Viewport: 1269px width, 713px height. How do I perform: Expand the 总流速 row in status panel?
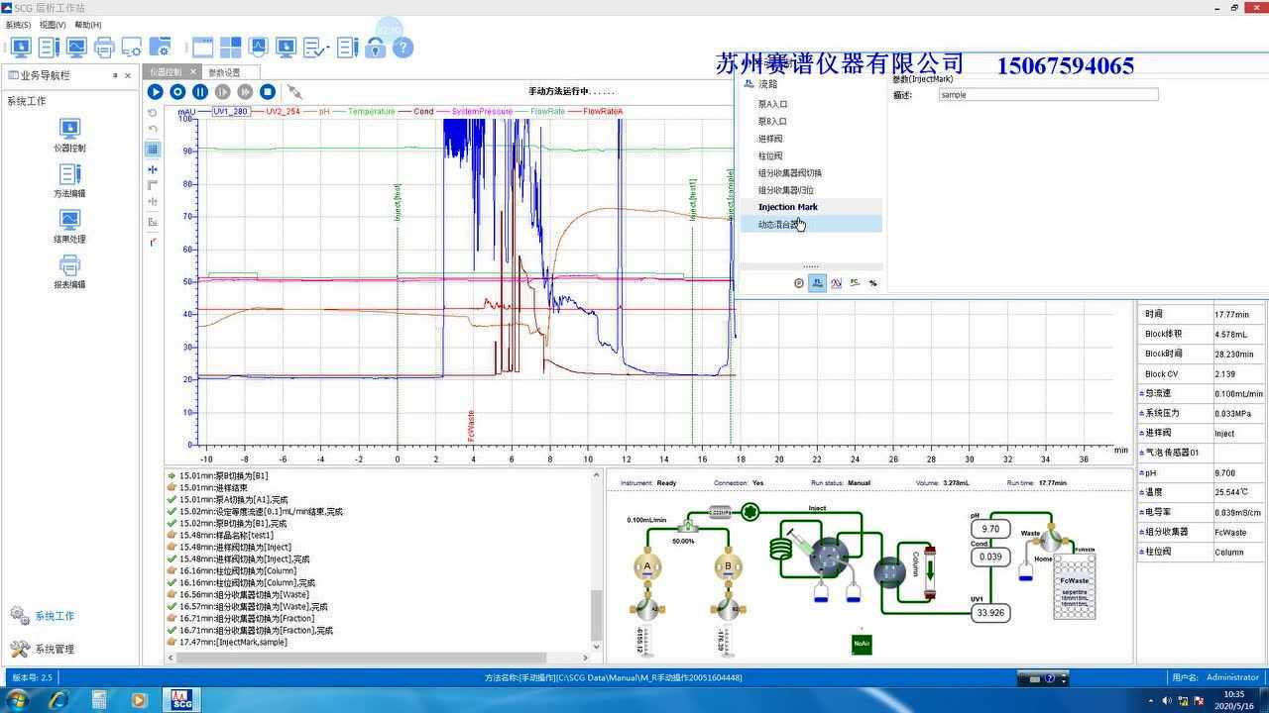[x=1142, y=393]
